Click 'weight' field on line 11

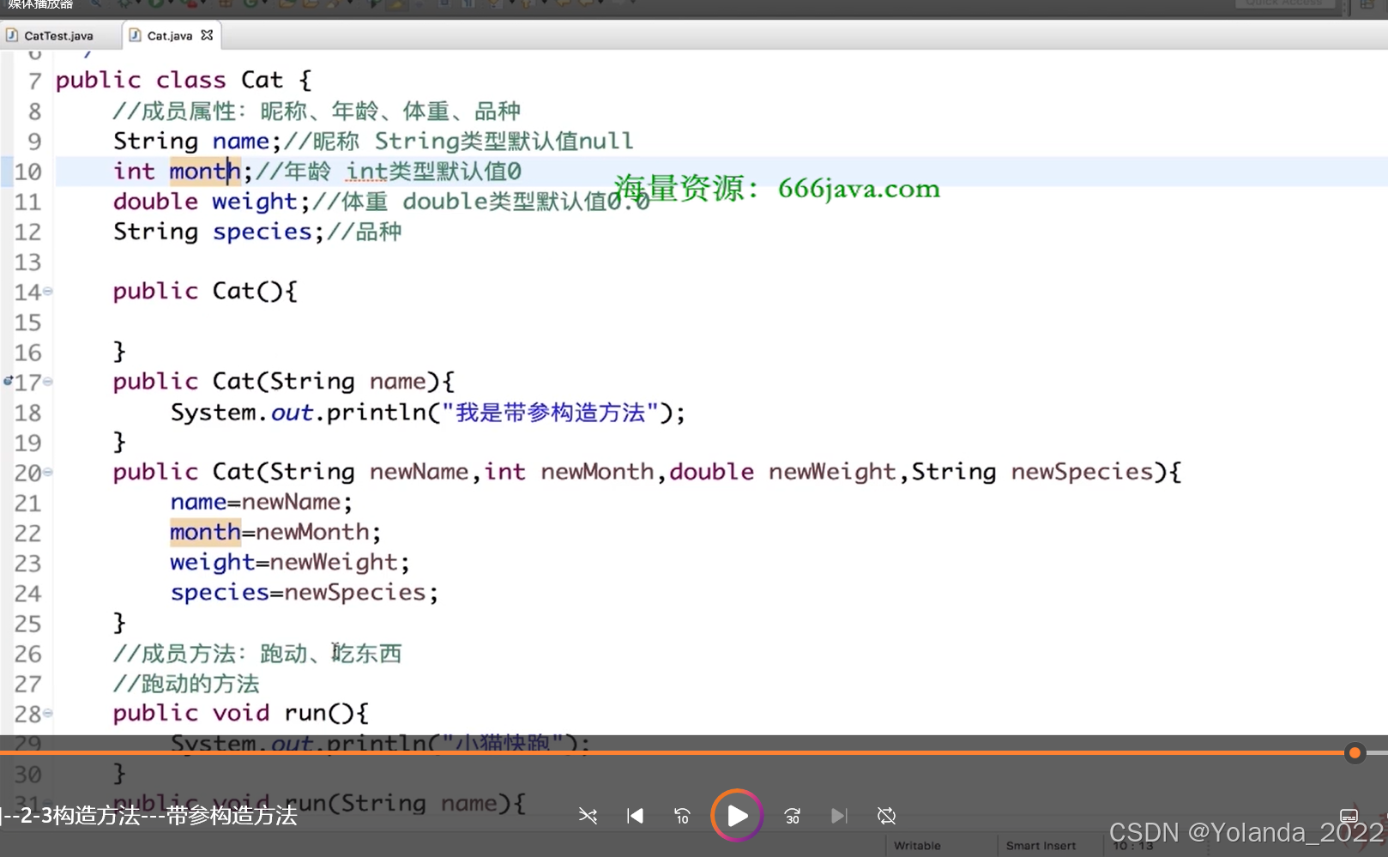(255, 202)
